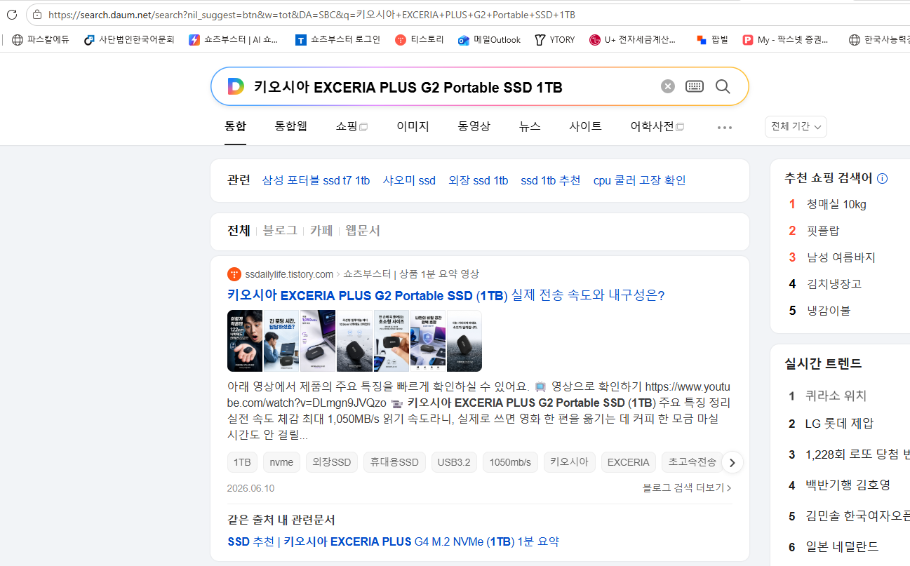The width and height of the screenshot is (910, 566).
Task: Open the three-dot more tabs icon
Action: [x=725, y=128]
